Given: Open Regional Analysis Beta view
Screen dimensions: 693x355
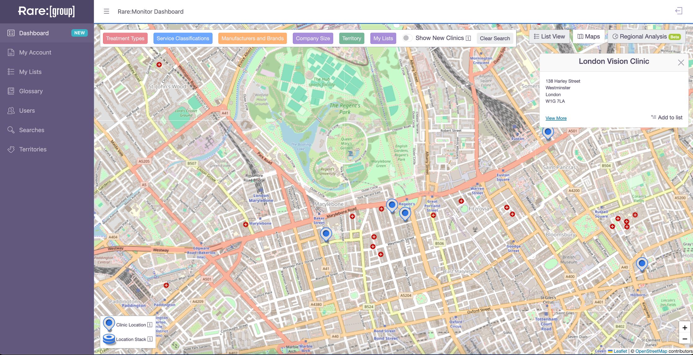Looking at the screenshot, I should [647, 37].
